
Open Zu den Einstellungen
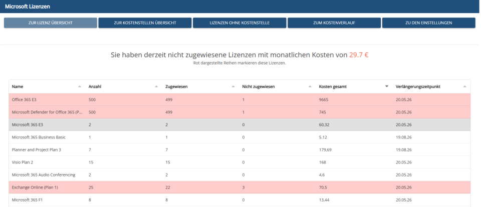pos(428,23)
